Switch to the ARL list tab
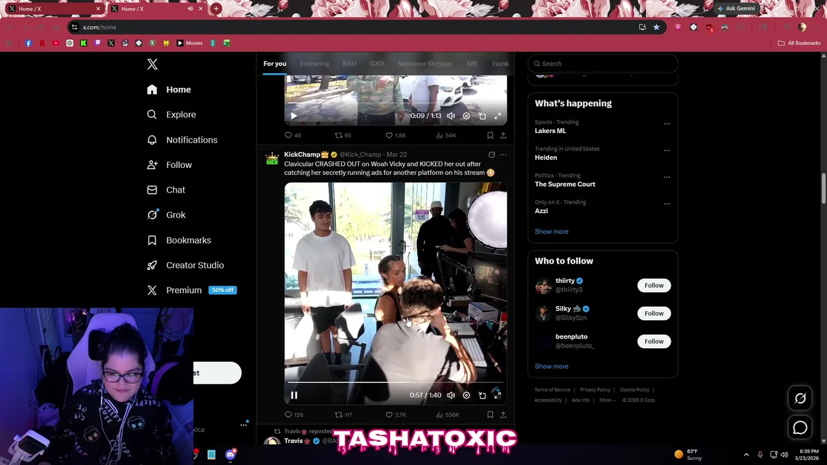Image resolution: width=827 pixels, height=465 pixels. point(472,63)
